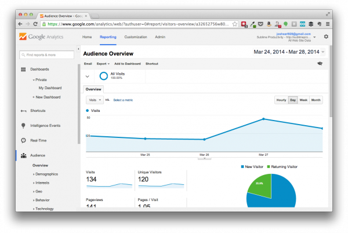Open the Export dropdown
The height and width of the screenshot is (233, 348).
point(103,64)
